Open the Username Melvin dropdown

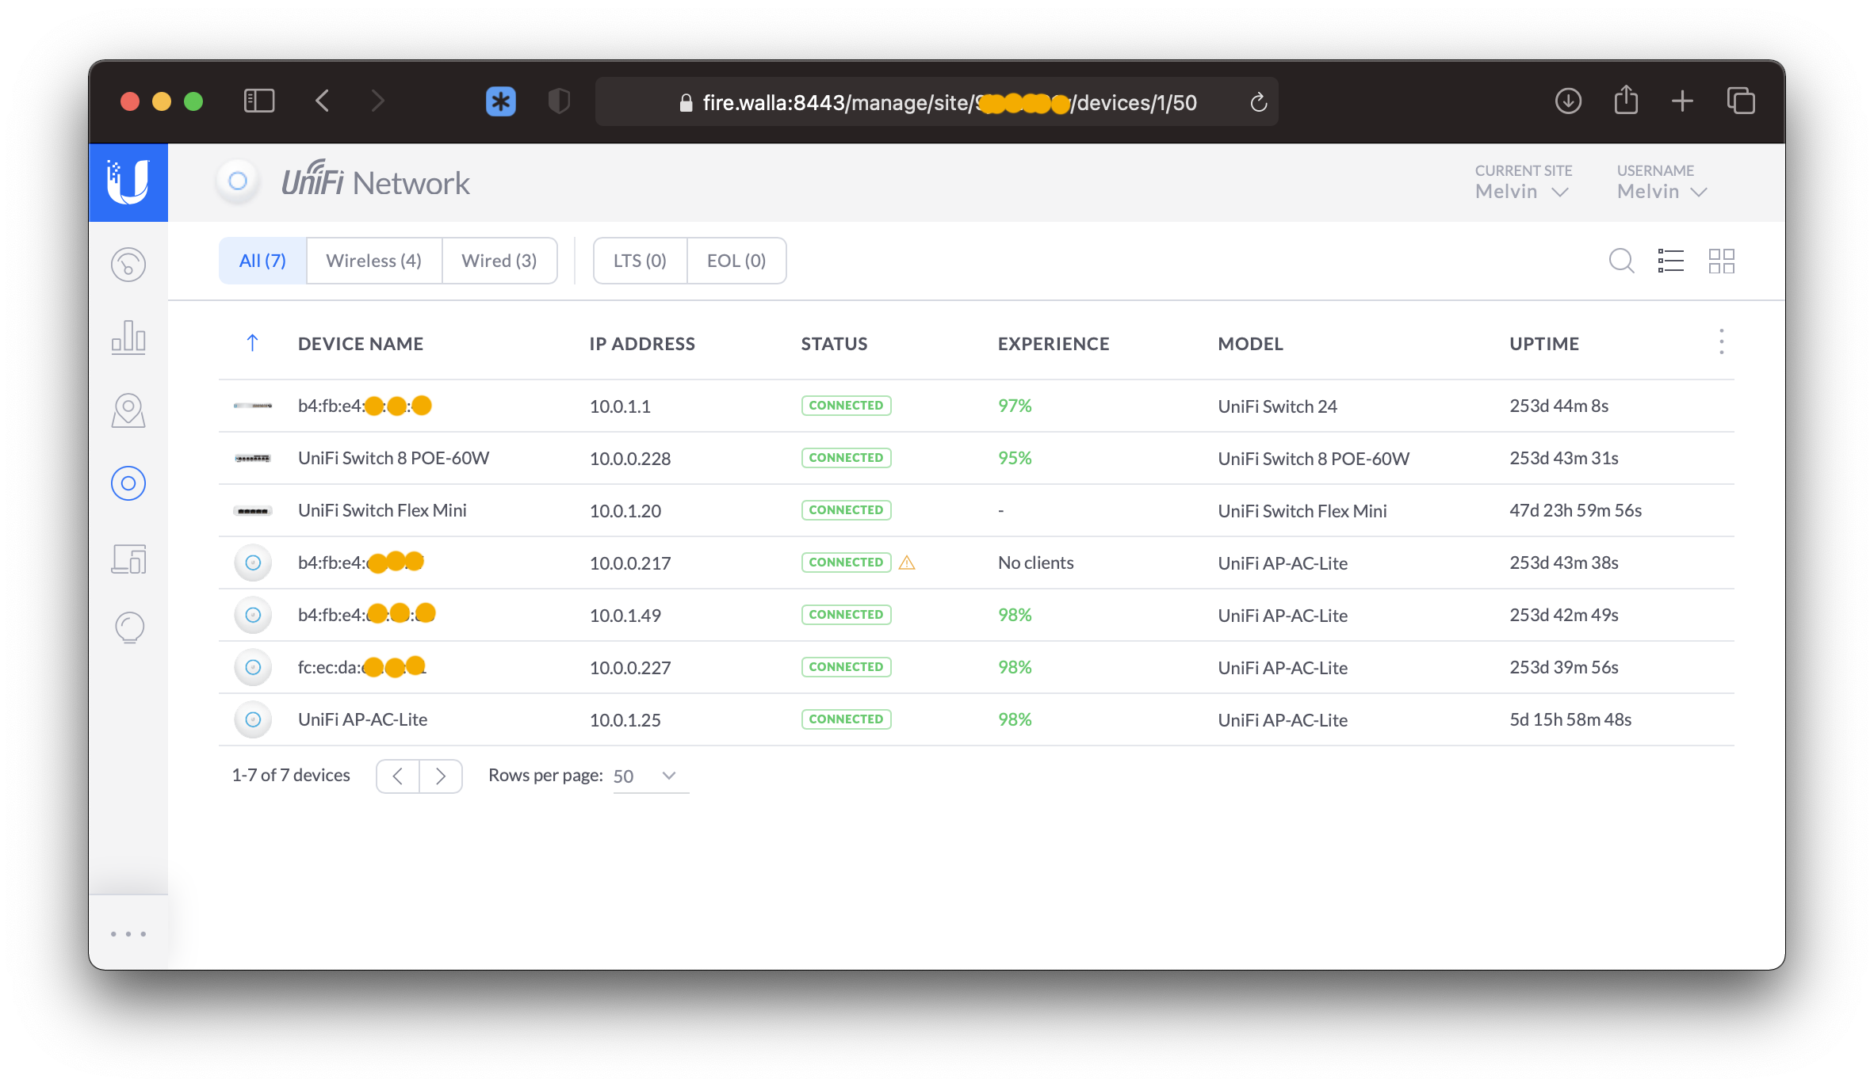click(1662, 192)
